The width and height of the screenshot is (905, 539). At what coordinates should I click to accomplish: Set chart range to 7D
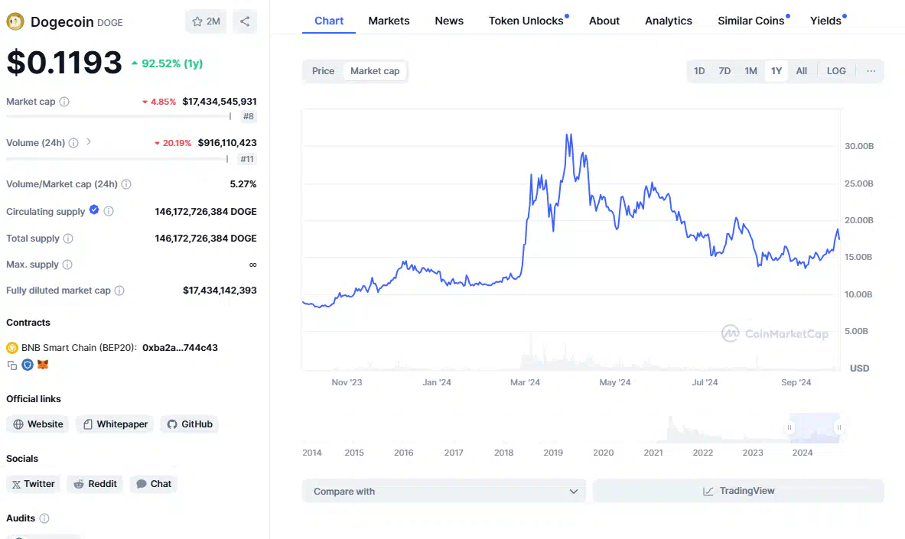[x=724, y=71]
